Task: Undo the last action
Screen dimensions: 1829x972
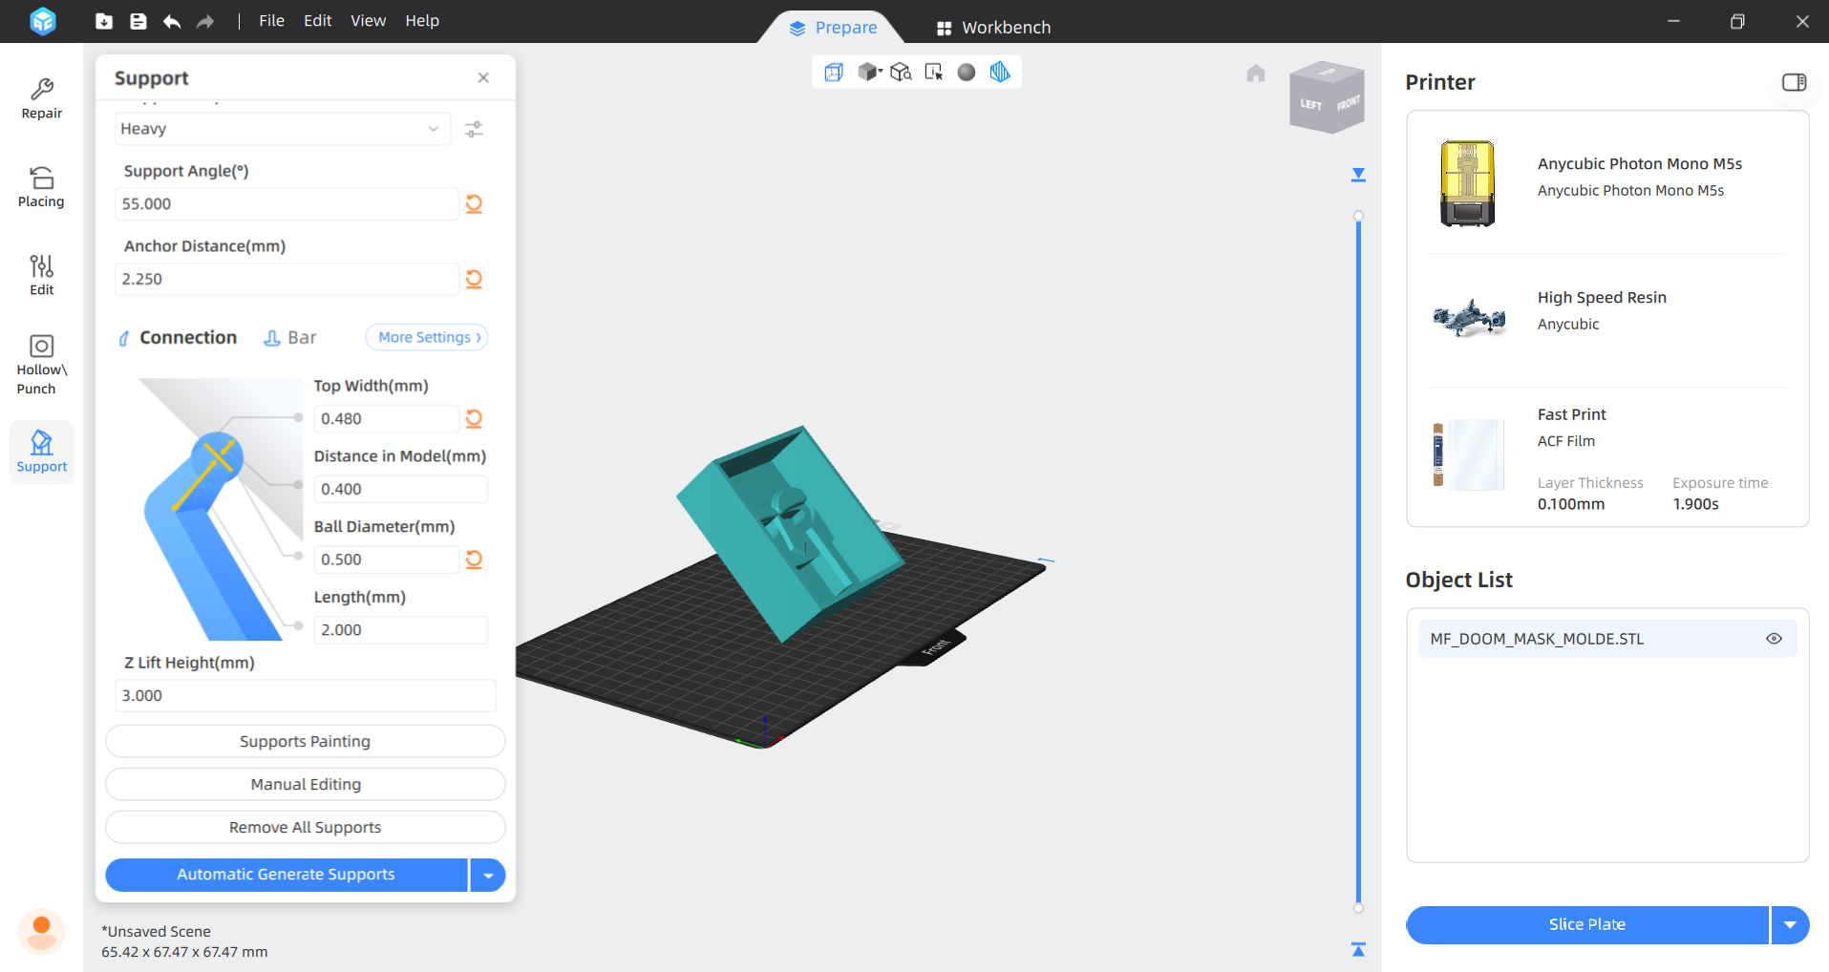Action: click(x=172, y=21)
